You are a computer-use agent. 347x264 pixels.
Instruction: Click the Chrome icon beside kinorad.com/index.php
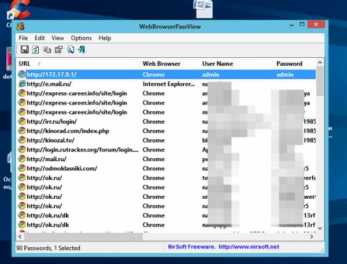click(x=22, y=131)
